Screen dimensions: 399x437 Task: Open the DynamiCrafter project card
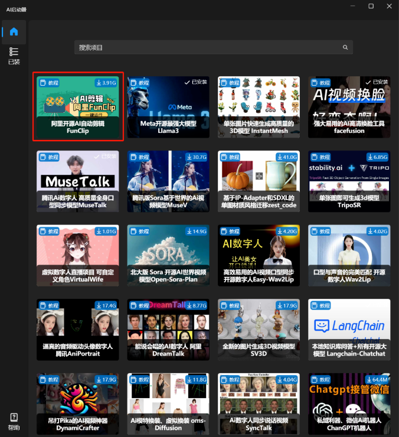(x=78, y=404)
